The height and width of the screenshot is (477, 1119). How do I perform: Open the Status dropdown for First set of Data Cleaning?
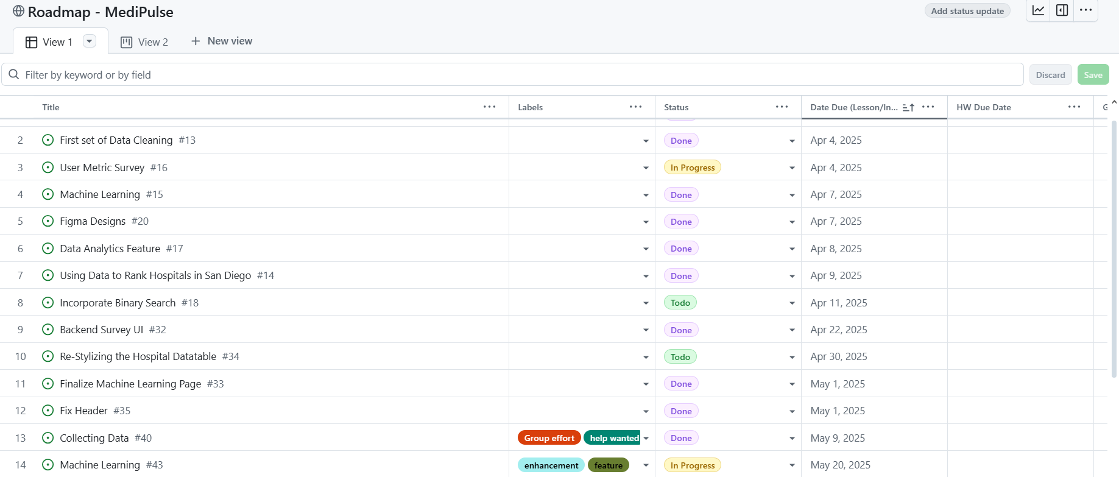click(792, 141)
